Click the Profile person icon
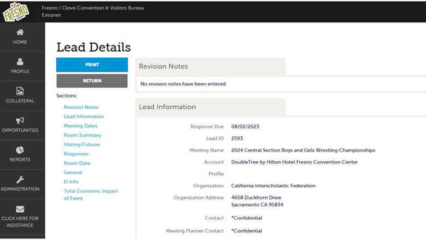This screenshot has height=240, width=426. (20, 62)
